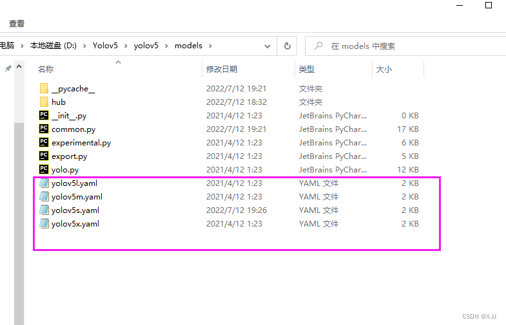Click the notepad icon of yolov5s.yaml
Image resolution: width=506 pixels, height=325 pixels.
44,210
